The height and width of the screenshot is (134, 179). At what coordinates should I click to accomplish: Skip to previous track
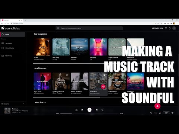(x=82, y=110)
